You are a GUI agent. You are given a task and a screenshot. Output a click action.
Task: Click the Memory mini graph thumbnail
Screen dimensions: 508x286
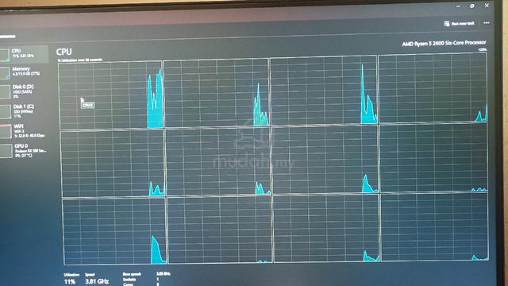click(5, 73)
